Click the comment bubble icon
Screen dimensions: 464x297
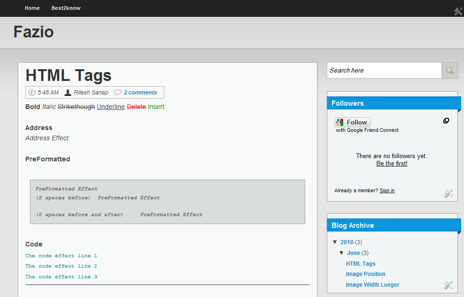(118, 93)
